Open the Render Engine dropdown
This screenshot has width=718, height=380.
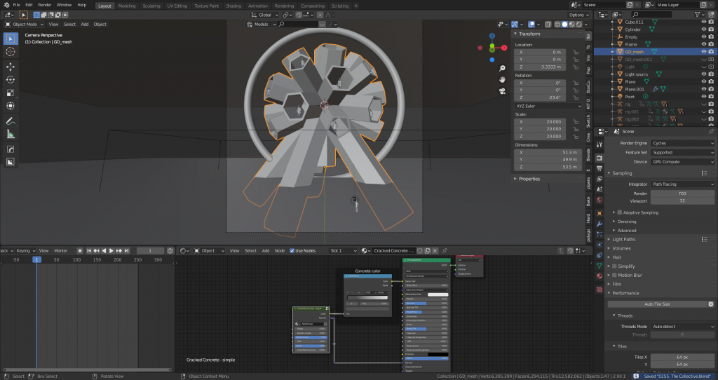click(682, 143)
